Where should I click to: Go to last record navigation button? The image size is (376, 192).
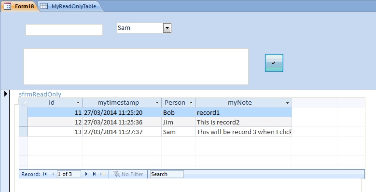95,174
